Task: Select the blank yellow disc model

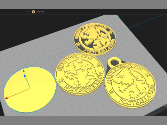Action: 30,90
